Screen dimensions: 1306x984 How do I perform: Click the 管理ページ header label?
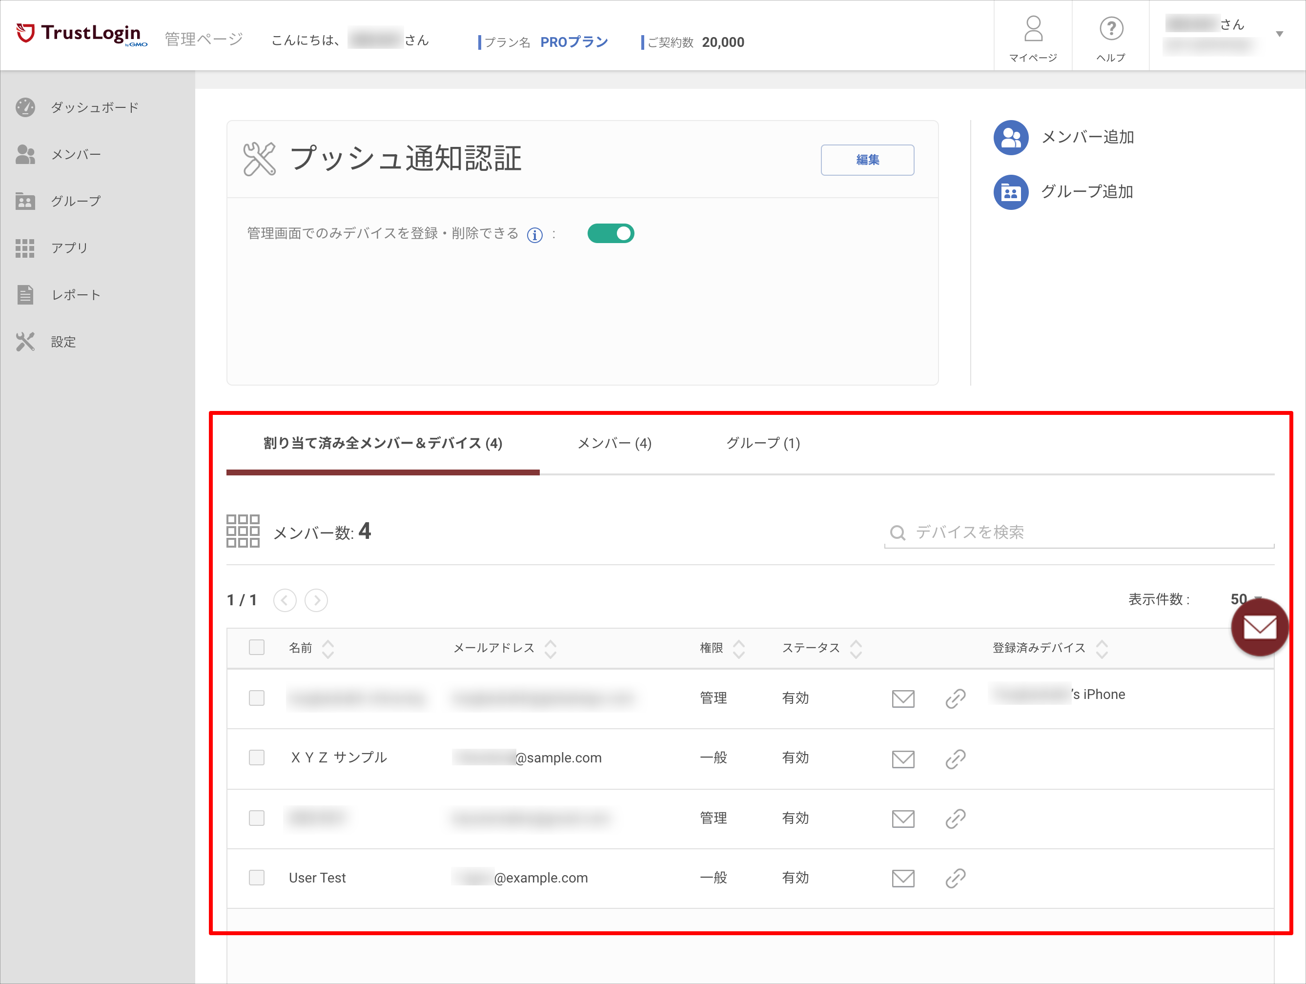click(204, 40)
